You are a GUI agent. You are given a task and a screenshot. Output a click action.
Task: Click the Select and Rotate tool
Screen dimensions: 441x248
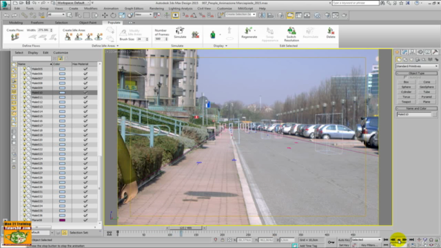113,15
